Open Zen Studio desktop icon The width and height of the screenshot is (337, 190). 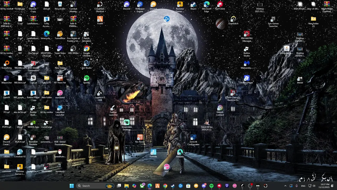(87, 65)
